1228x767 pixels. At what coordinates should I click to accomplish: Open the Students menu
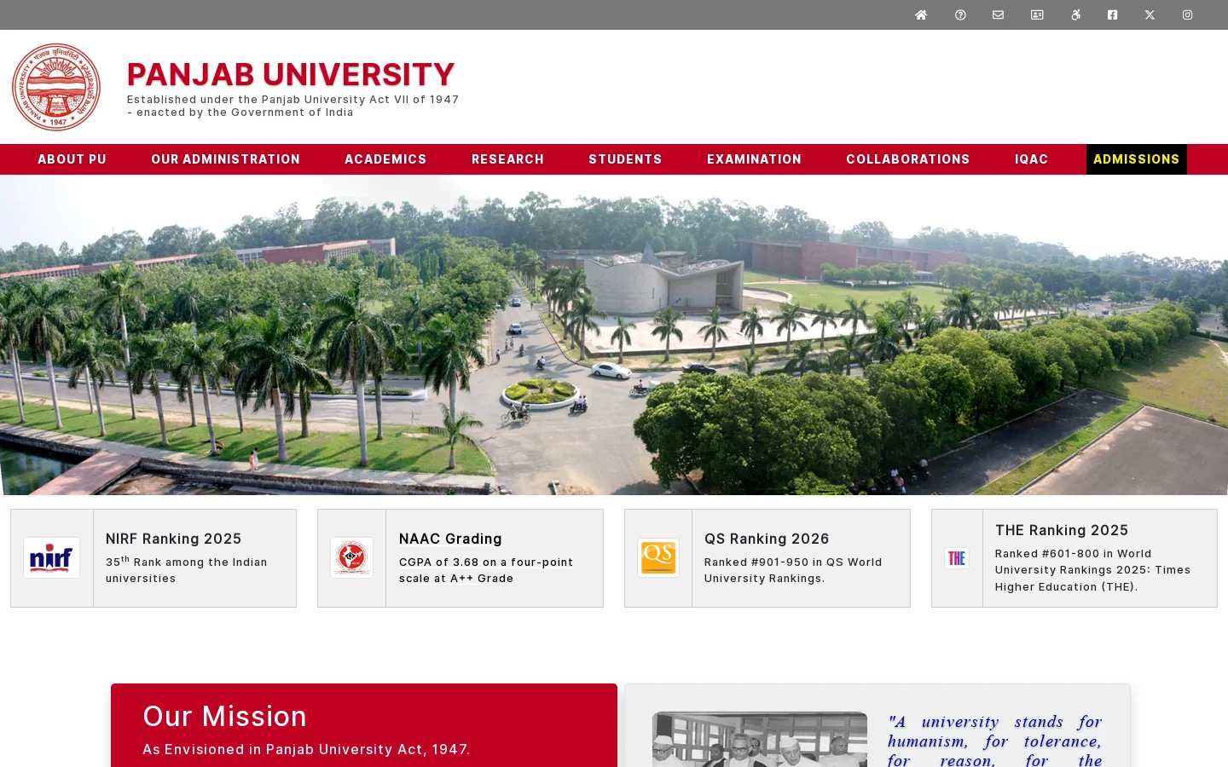point(625,159)
